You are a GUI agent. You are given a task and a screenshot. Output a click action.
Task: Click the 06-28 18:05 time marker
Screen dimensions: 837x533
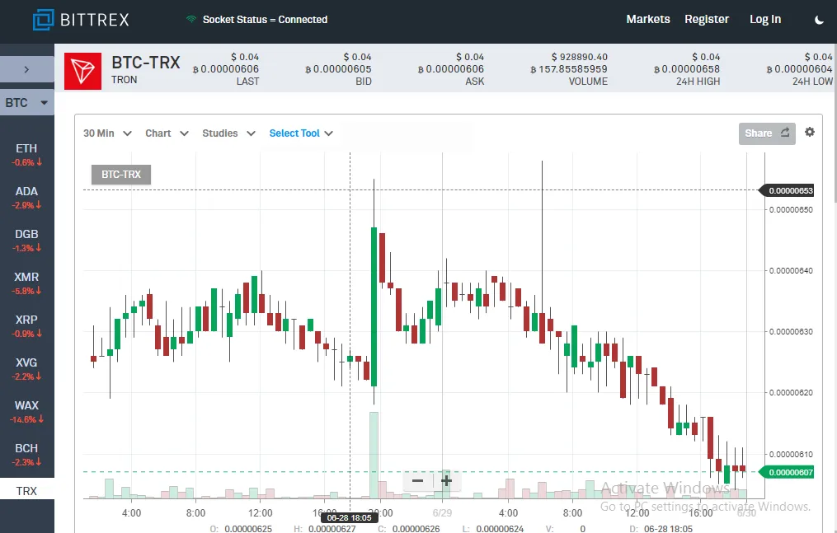(349, 517)
